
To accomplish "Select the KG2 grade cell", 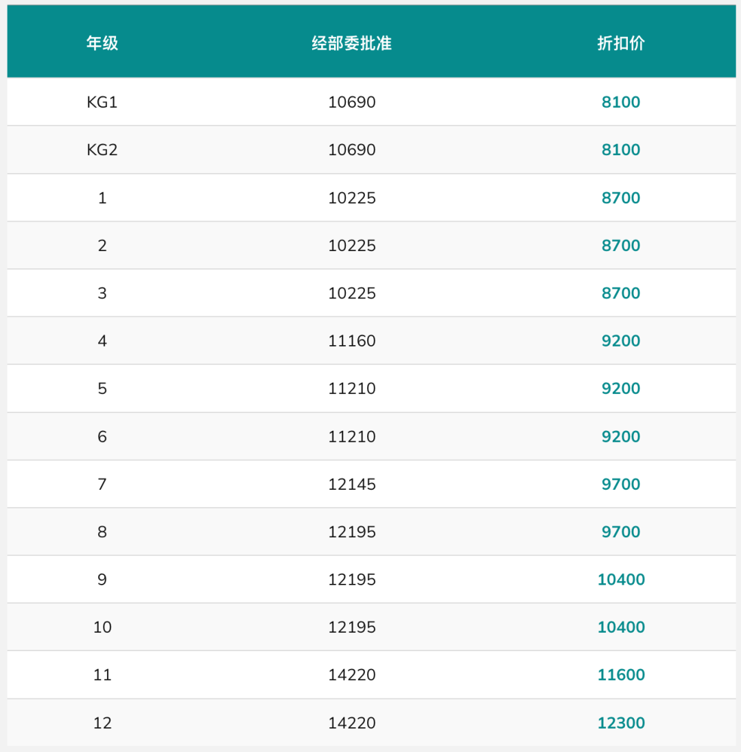I will click(x=102, y=150).
